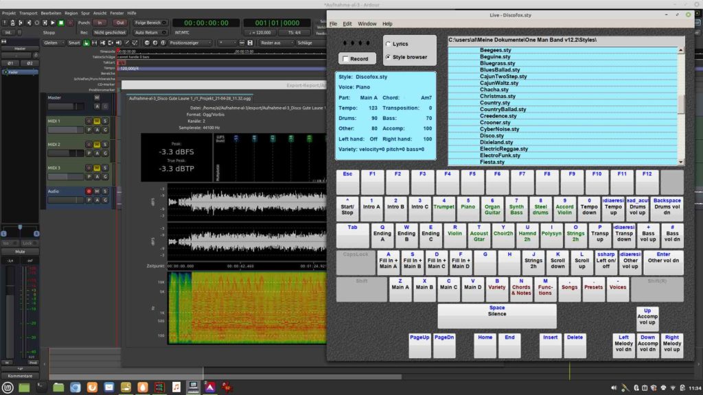Image resolution: width=703 pixels, height=395 pixels.
Task: Click the Chords & Notes key button
Action: [521, 289]
